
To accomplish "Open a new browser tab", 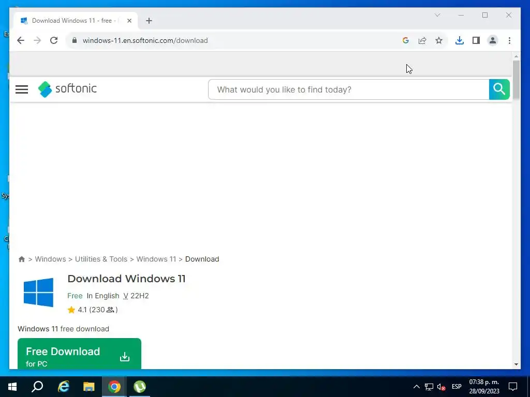I will pos(149,21).
